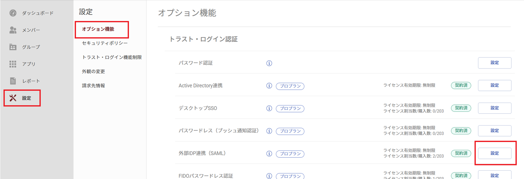Click the Settings wrench icon
The height and width of the screenshot is (179, 524).
click(x=13, y=98)
